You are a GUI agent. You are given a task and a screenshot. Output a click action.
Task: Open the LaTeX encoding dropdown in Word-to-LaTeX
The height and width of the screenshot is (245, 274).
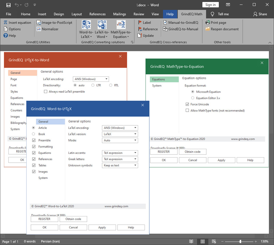point(135,128)
